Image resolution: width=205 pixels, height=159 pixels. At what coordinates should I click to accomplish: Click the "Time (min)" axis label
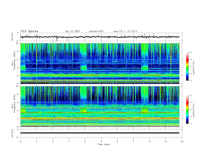coord(104,144)
